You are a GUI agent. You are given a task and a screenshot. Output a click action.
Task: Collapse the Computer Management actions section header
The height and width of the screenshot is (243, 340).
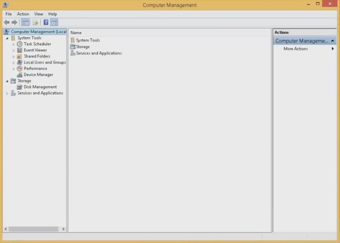coord(332,41)
